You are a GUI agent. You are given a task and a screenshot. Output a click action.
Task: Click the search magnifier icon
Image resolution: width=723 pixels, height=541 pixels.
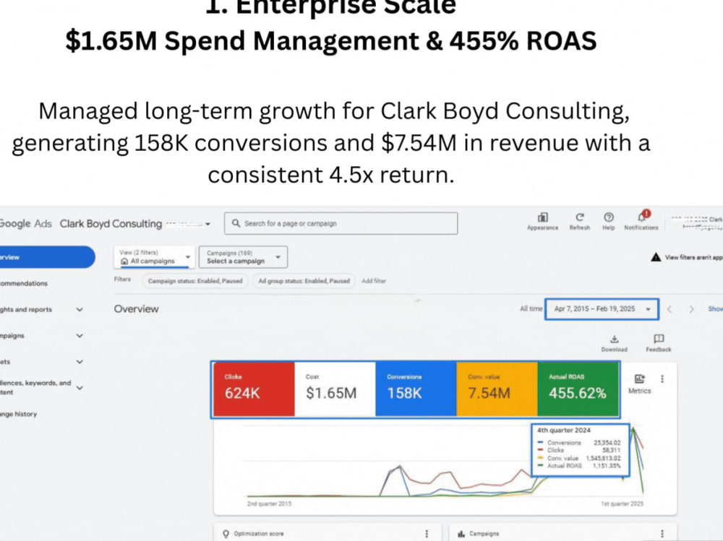pyautogui.click(x=236, y=223)
